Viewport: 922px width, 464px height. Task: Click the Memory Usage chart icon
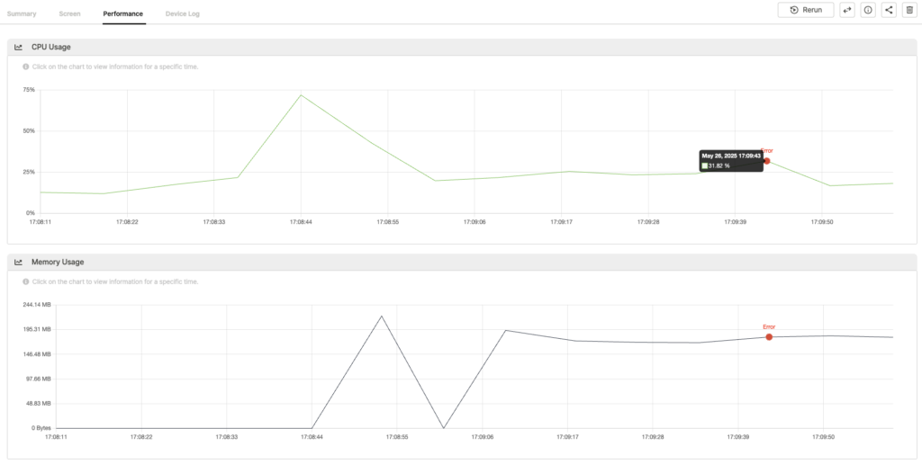19,263
